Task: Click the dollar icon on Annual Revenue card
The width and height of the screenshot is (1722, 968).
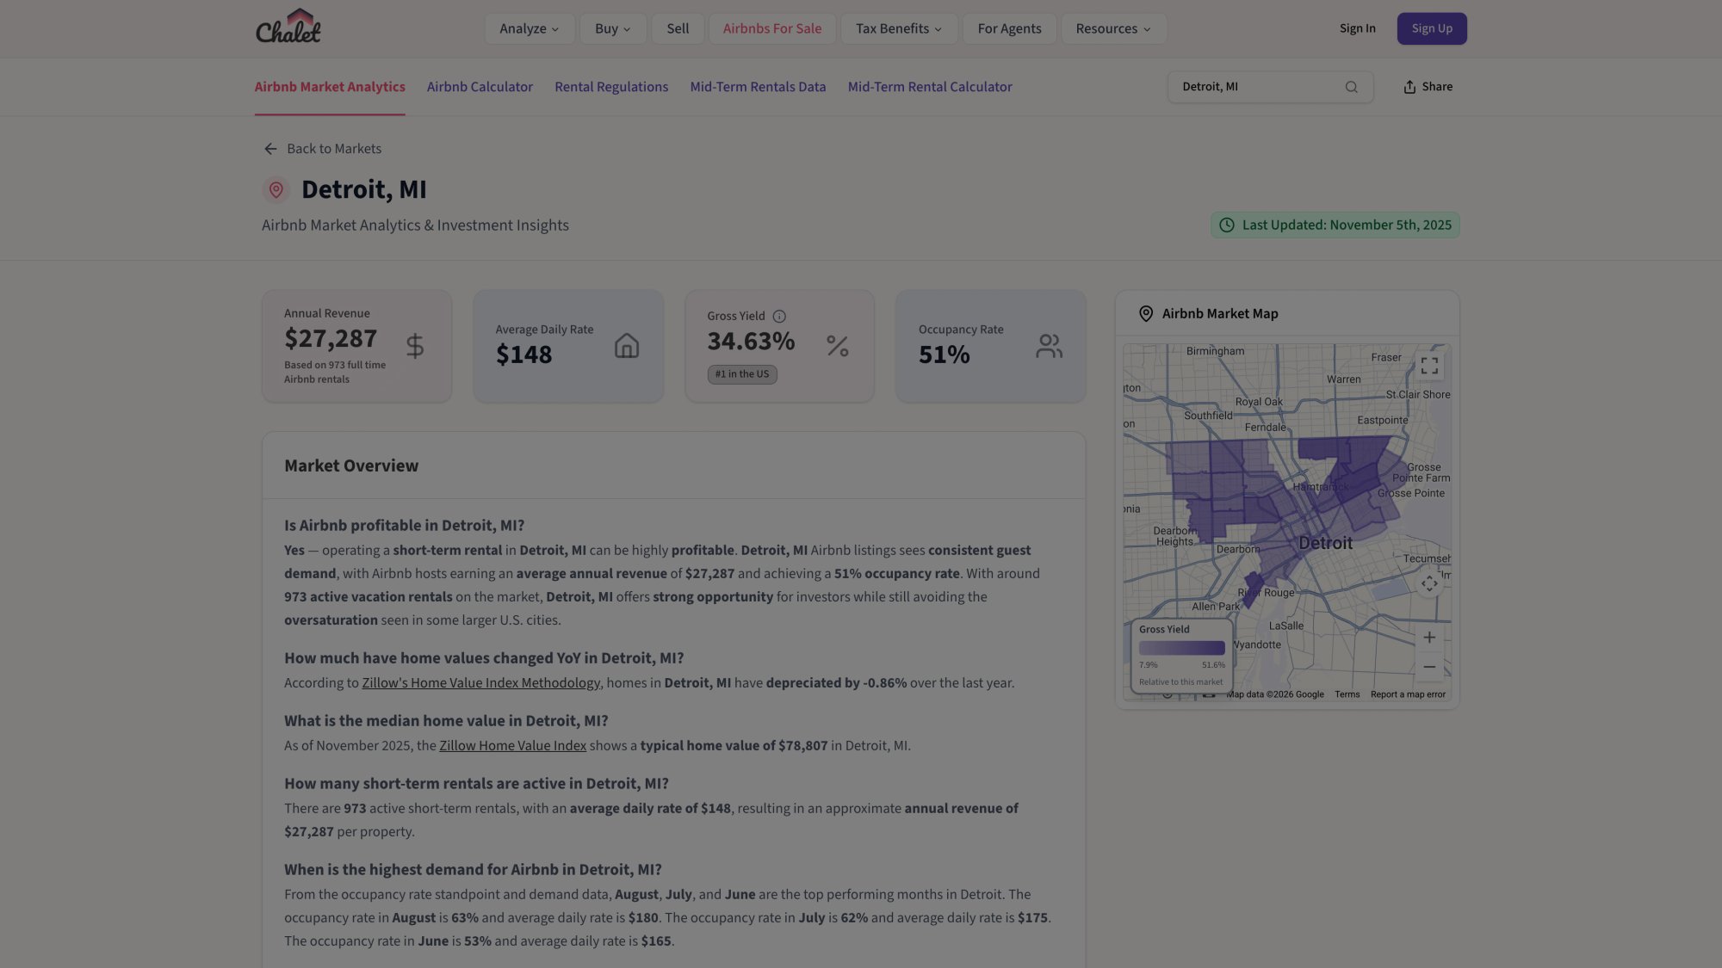Action: (414, 345)
